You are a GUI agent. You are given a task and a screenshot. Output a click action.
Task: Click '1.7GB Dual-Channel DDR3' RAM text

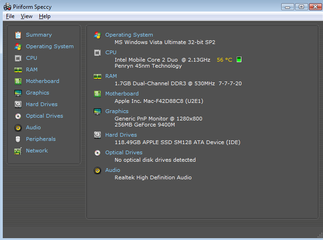coord(150,83)
